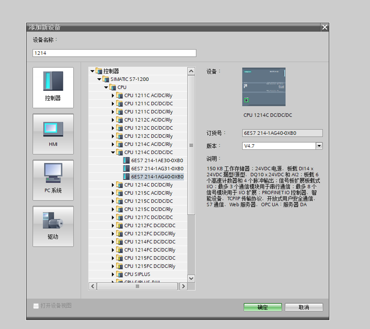Click horizontal scrollbar right arrow

(184, 286)
